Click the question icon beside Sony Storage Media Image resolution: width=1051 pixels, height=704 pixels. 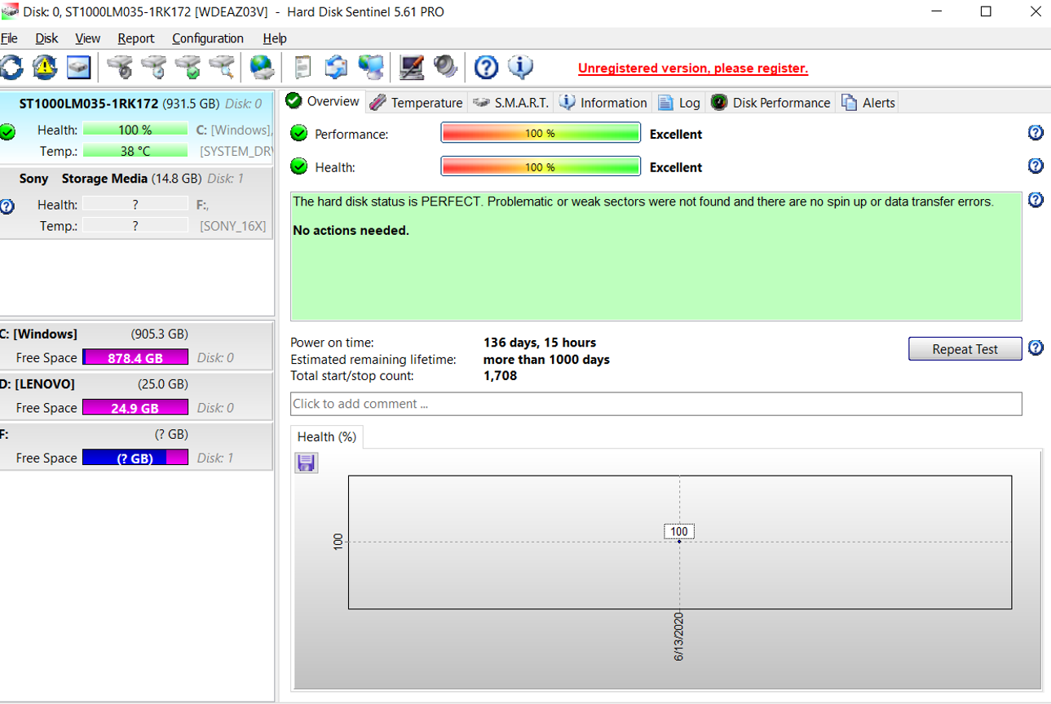pyautogui.click(x=7, y=206)
